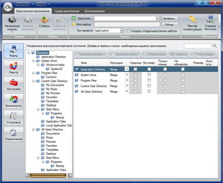Open the Ограничение sidebar section
The image size is (223, 183).
[x=13, y=135]
